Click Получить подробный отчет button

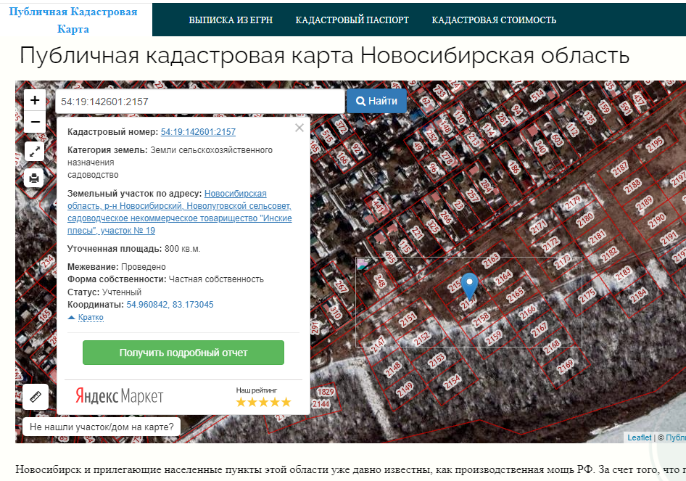point(183,353)
